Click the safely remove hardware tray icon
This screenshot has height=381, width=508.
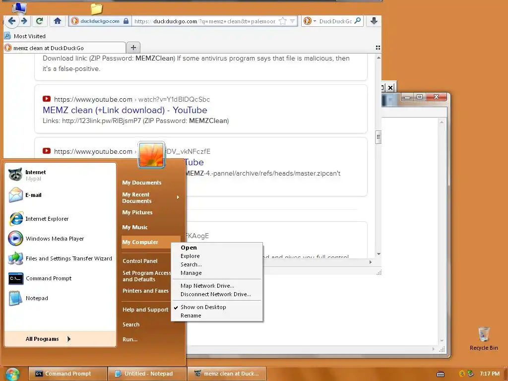(470, 374)
